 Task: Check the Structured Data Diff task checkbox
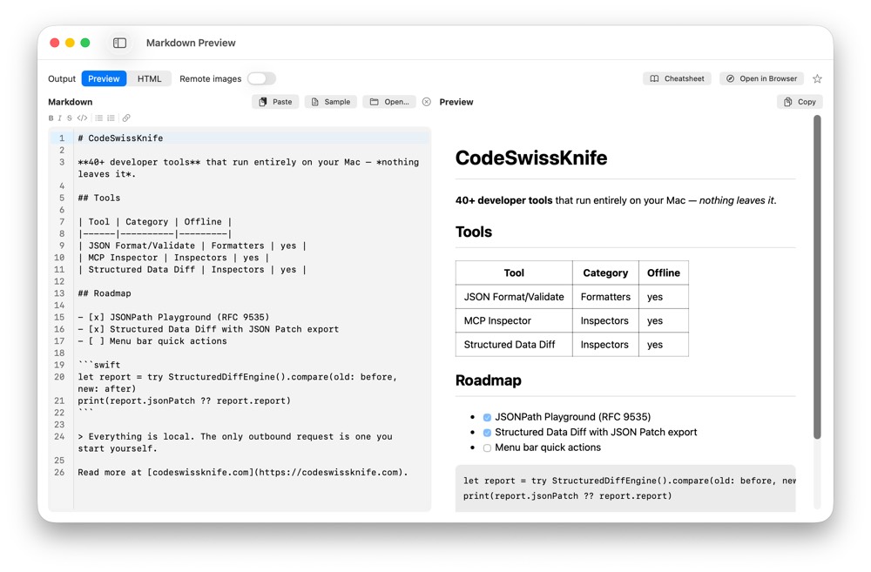(x=487, y=433)
